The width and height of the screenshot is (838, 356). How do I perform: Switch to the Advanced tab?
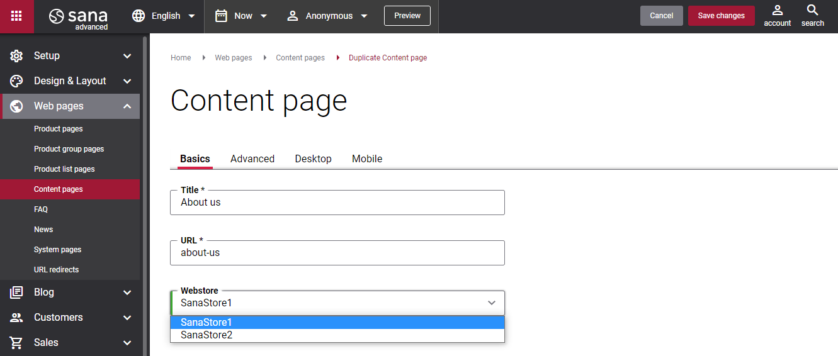click(x=252, y=159)
